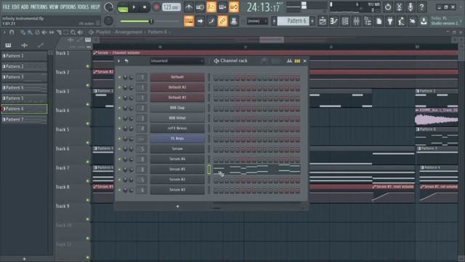Open the plugin picker plug icon
Image resolution: width=465 pixels, height=262 pixels.
390,21
